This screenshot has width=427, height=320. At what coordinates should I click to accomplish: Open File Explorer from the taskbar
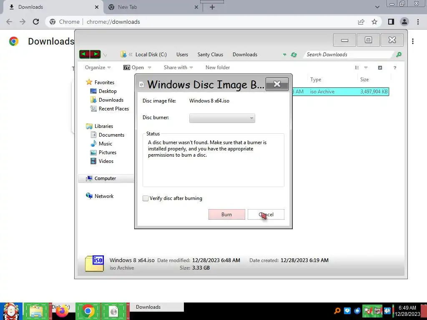[x=36, y=311]
